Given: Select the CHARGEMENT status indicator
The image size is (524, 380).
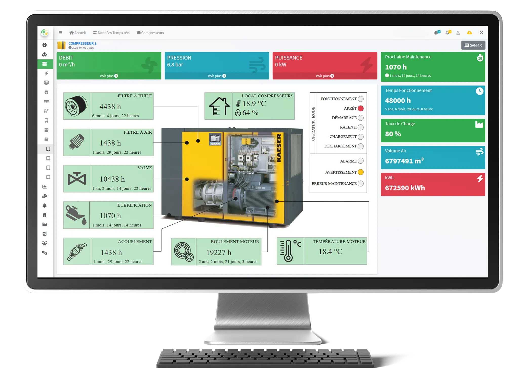Looking at the screenshot, I should tap(361, 137).
